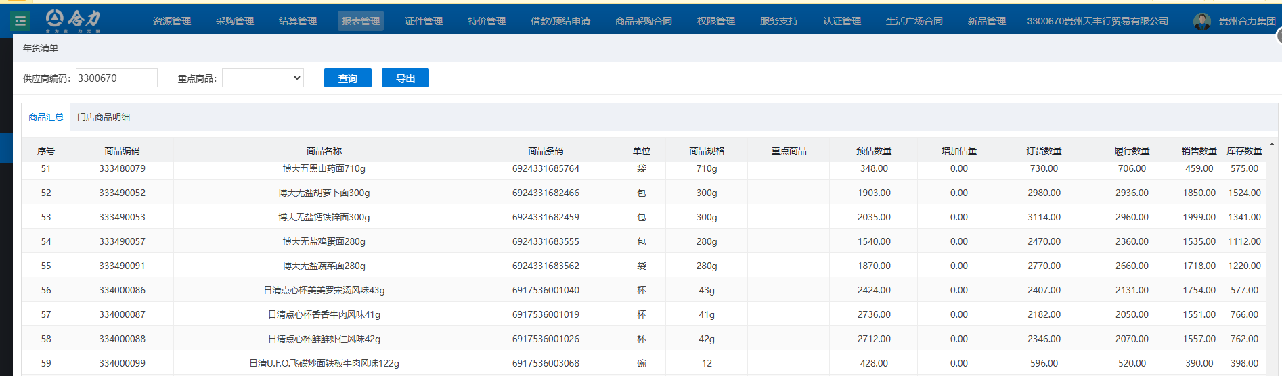Open the 报表管理 menu

pos(360,21)
